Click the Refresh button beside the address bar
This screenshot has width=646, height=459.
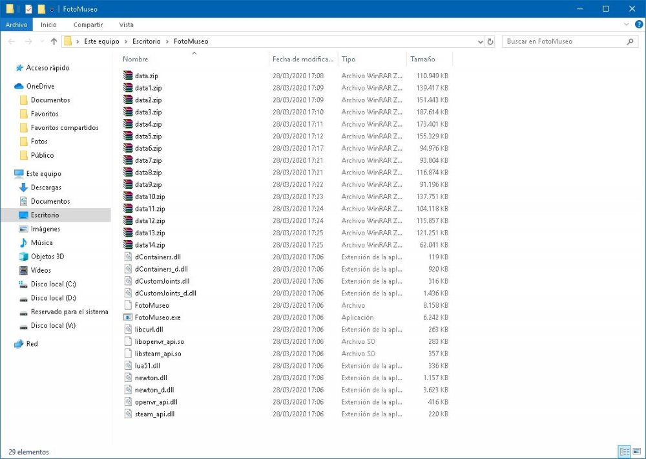point(490,41)
